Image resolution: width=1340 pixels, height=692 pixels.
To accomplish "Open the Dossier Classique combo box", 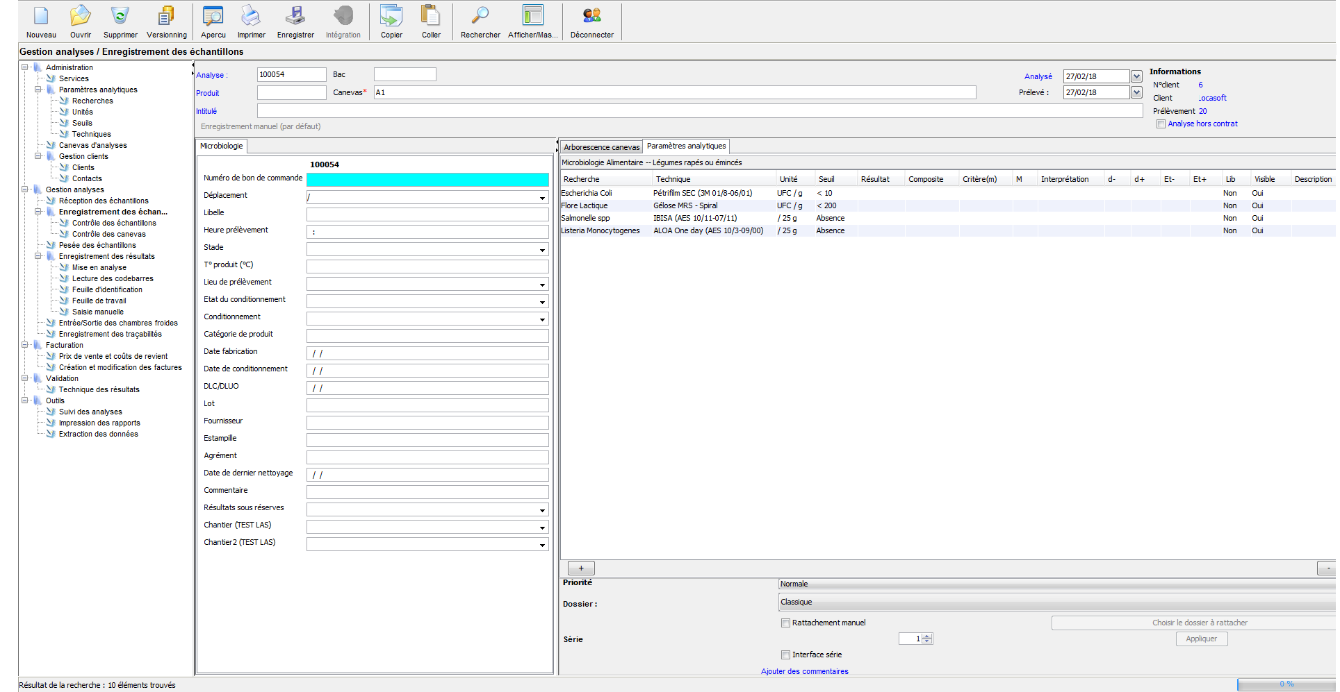I will (x=1056, y=602).
